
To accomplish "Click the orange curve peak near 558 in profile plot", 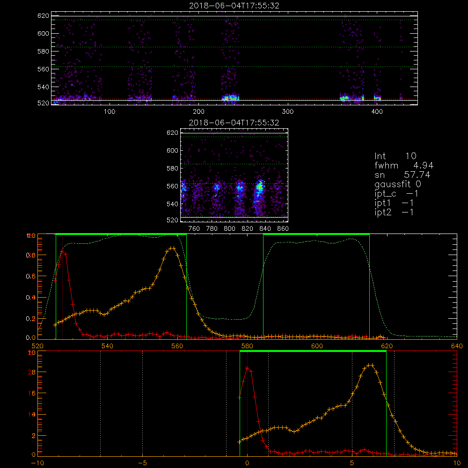I will pyautogui.click(x=172, y=248).
